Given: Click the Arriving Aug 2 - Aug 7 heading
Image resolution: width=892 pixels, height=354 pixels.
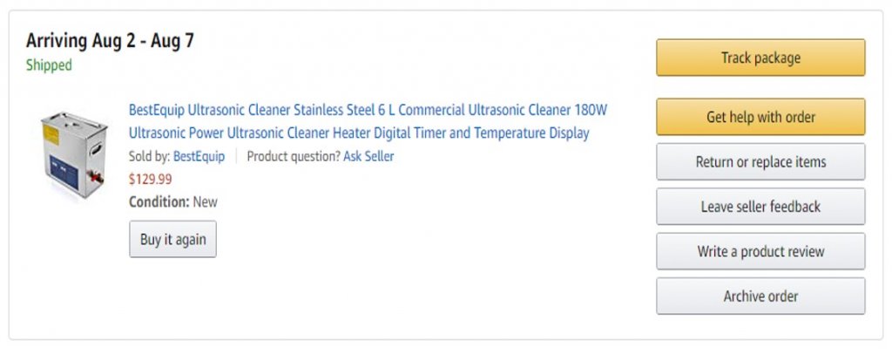Looking at the screenshot, I should point(110,41).
